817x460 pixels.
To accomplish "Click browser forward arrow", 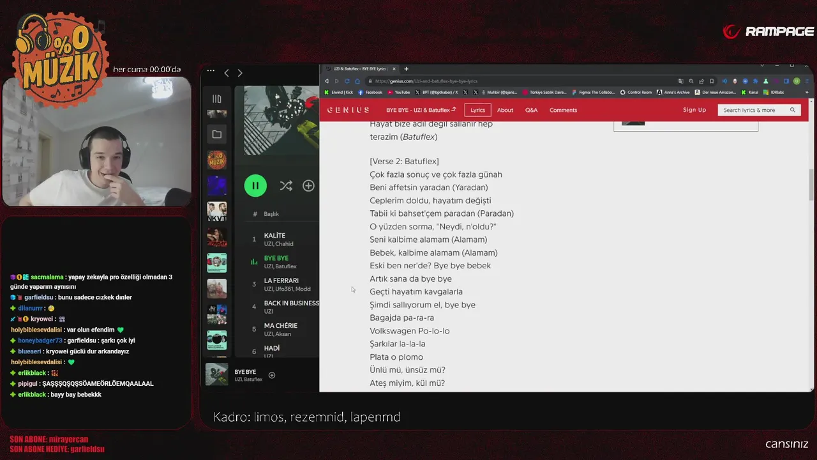I will point(337,81).
